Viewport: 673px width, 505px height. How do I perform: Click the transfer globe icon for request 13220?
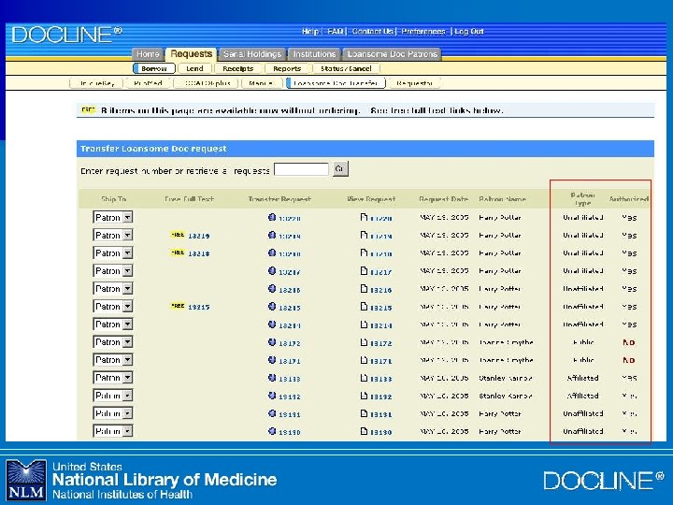(272, 217)
